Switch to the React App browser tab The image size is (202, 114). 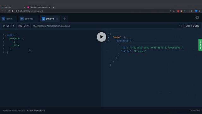pyautogui.click(x=13, y=7)
